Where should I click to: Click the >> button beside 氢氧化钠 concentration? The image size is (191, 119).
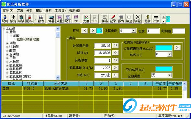115,68
